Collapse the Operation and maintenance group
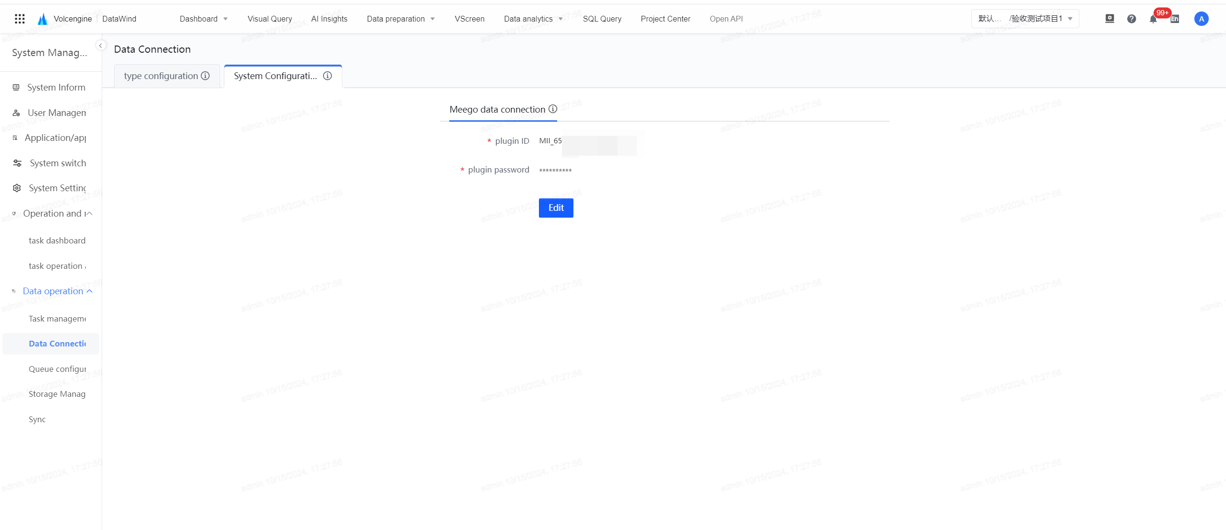This screenshot has height=530, width=1226. 89,214
